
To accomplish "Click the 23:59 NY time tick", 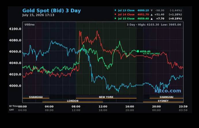I will tap(183, 107).
